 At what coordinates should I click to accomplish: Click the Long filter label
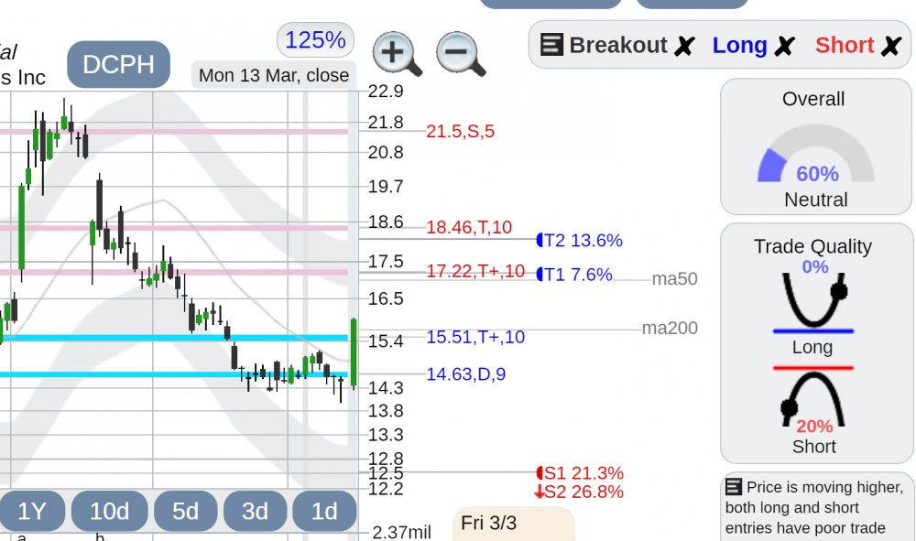click(x=739, y=45)
